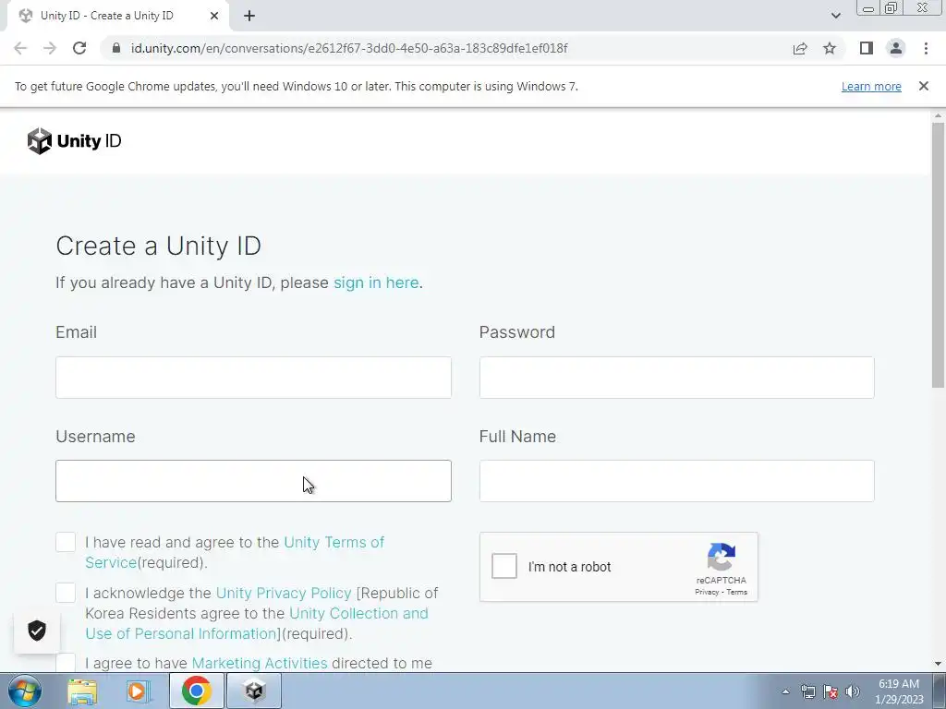Check the Unity Terms of Service agreement box
946x709 pixels.
pyautogui.click(x=66, y=542)
